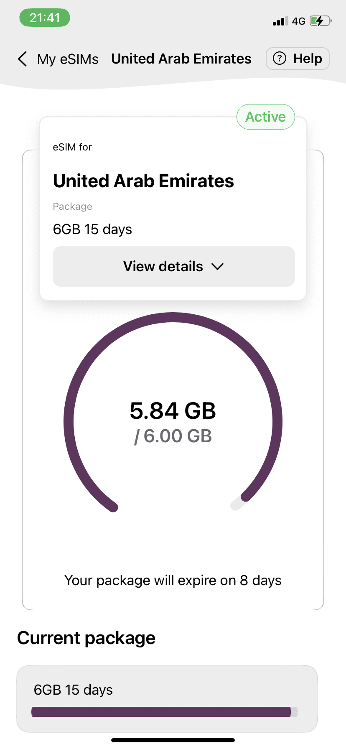Tap the eSIM United Arab Emirates card heading
346x749 pixels.
143,181
